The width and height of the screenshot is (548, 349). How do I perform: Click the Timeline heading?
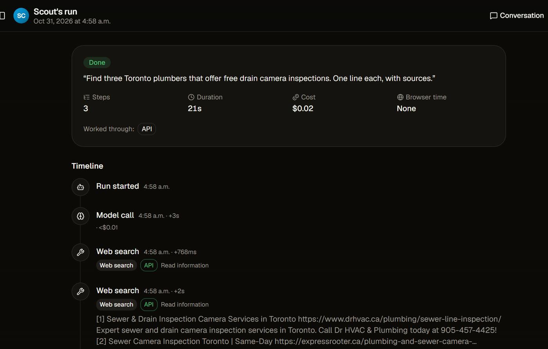point(87,166)
